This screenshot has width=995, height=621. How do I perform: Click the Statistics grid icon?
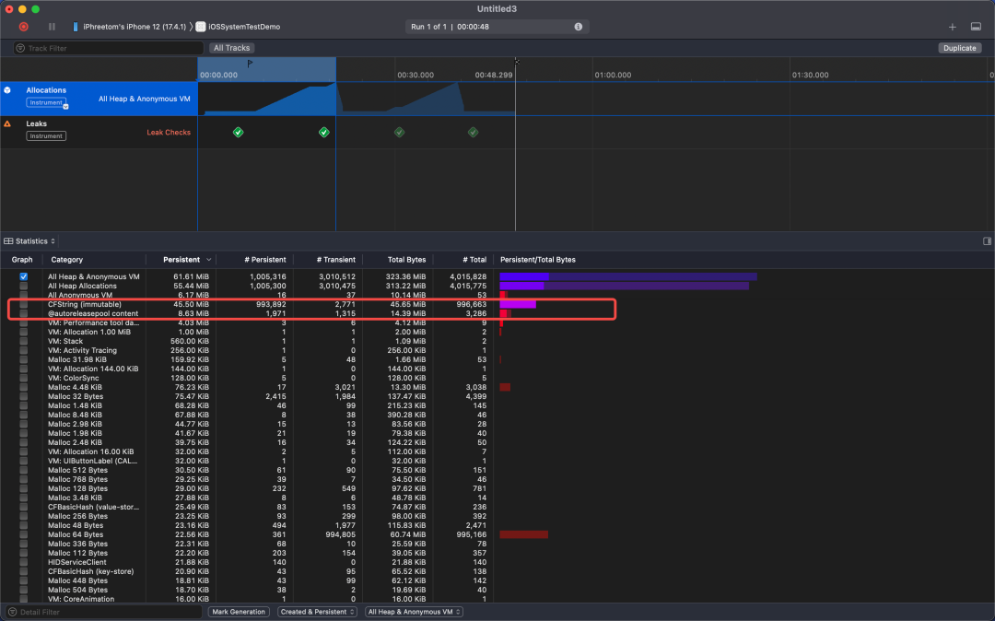coord(8,241)
